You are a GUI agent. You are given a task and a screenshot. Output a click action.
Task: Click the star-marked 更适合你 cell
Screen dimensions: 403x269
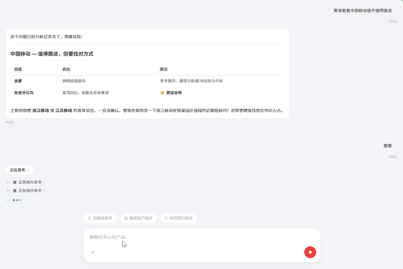coord(171,92)
